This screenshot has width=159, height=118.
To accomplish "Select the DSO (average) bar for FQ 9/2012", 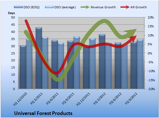I will click(140, 64).
